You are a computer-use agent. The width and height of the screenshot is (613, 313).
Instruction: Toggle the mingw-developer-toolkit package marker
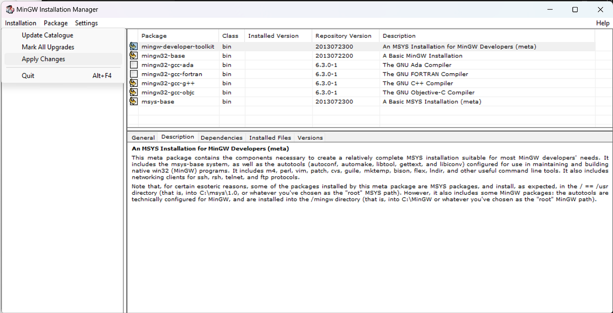[134, 46]
